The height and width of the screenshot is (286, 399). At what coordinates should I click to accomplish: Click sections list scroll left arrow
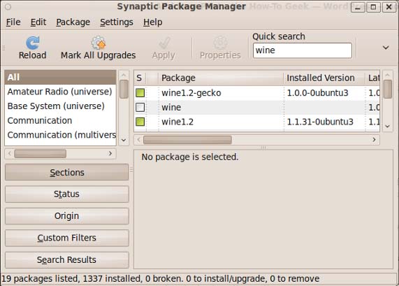click(10, 153)
